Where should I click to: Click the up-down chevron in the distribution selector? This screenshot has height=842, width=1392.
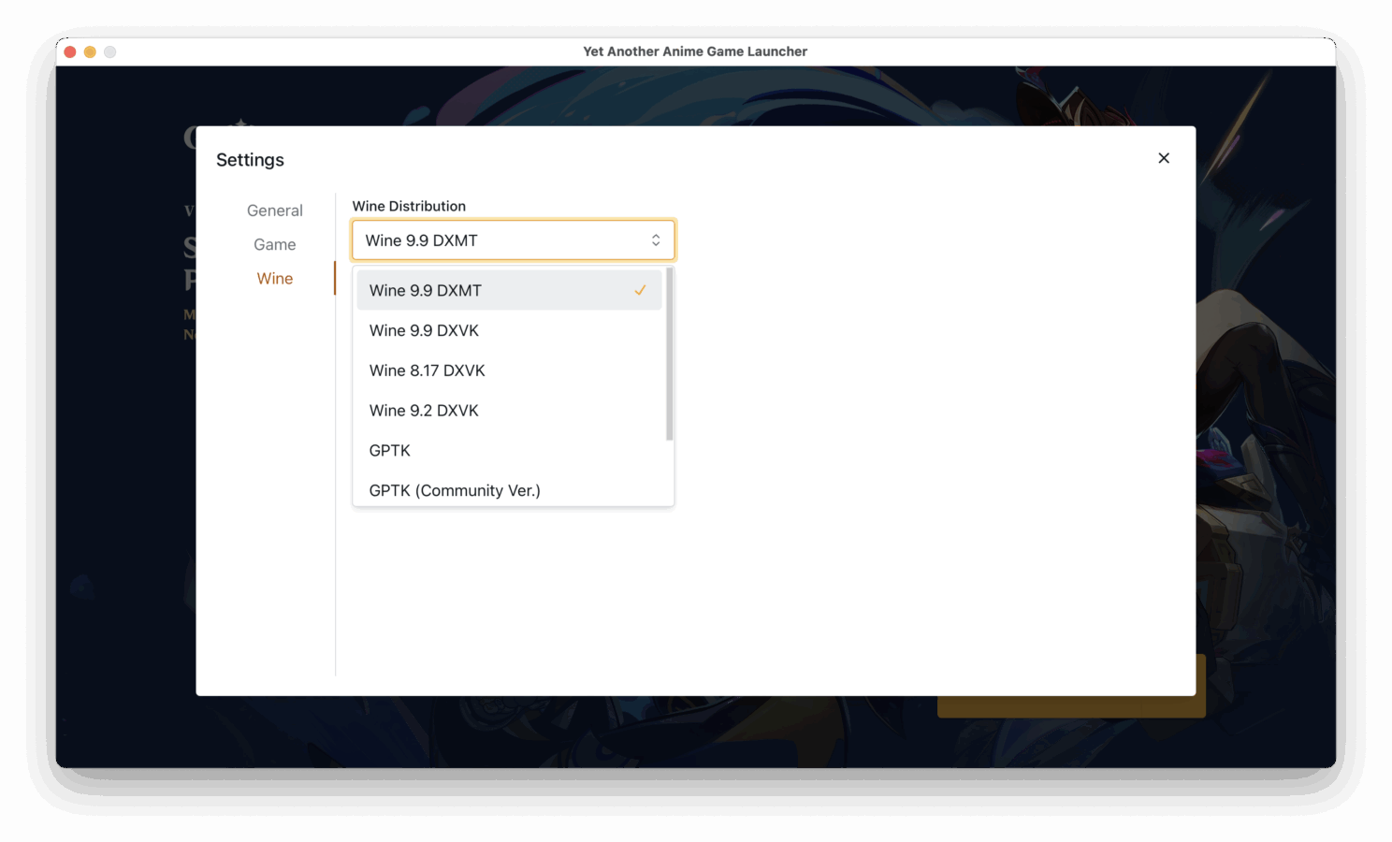point(656,240)
